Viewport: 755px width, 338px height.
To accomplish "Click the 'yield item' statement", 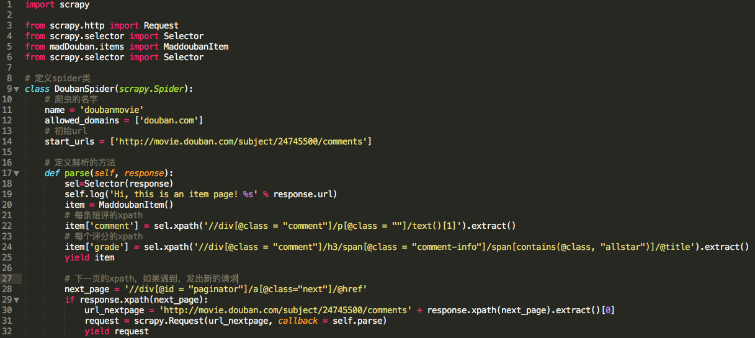I will [x=89, y=257].
